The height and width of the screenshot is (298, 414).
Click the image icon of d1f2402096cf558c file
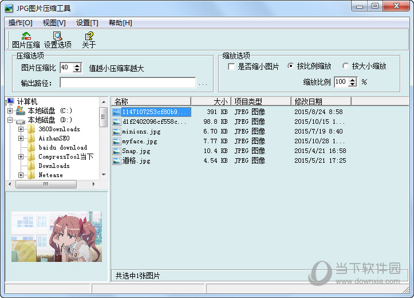[117, 122]
